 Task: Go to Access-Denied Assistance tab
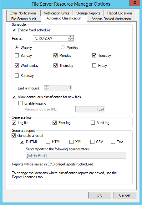[111, 19]
